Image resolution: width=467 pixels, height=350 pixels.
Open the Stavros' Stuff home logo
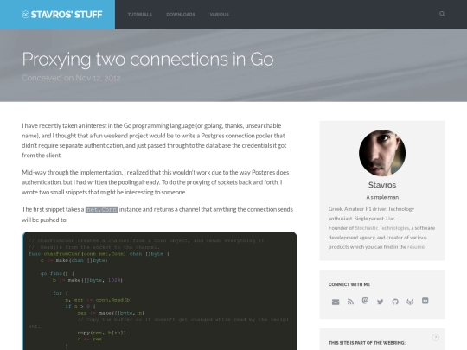(x=62, y=15)
